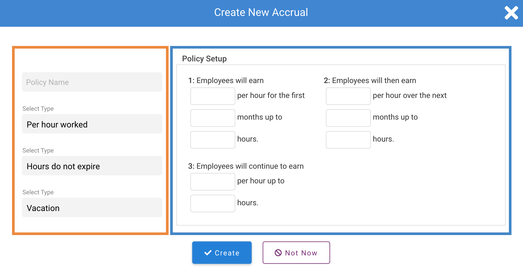
Task: Click the step 1 'hours.' input box
Action: point(213,140)
